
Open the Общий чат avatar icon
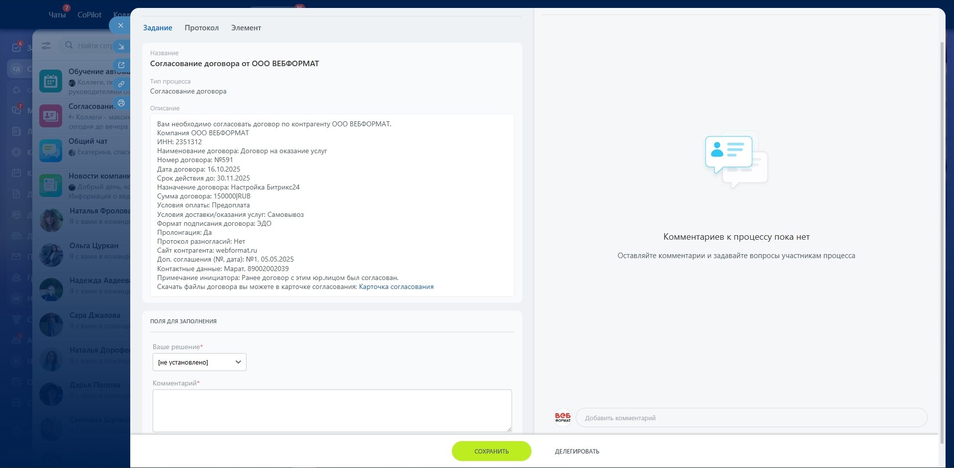(x=51, y=151)
